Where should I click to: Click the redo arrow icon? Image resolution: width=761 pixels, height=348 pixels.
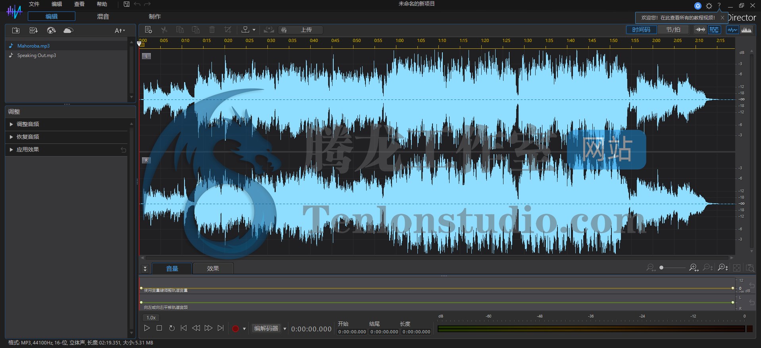pyautogui.click(x=147, y=4)
